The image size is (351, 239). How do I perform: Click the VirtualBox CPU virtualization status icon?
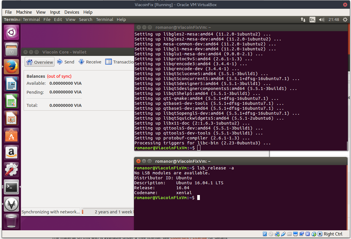coord(308,234)
